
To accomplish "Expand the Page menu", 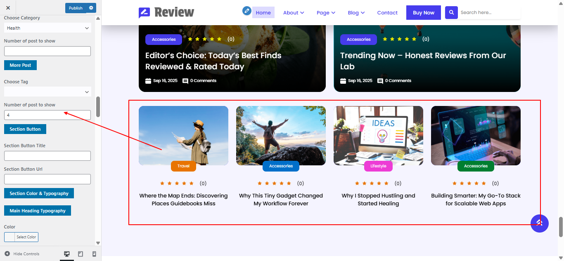I will coord(326,13).
